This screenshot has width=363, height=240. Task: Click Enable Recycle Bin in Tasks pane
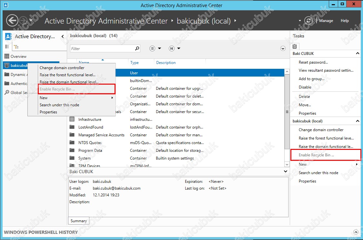click(x=316, y=155)
